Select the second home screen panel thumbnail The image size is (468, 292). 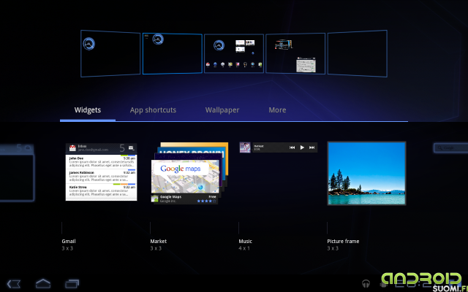click(173, 53)
